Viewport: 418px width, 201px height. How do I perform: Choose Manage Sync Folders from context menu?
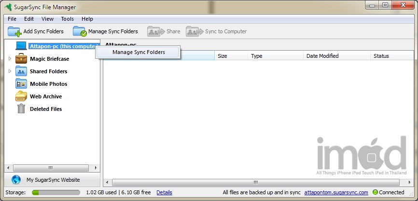[139, 52]
